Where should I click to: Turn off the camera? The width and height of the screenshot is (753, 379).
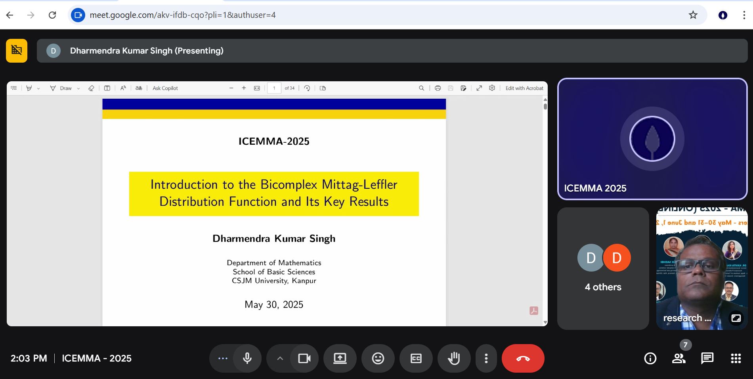point(304,358)
